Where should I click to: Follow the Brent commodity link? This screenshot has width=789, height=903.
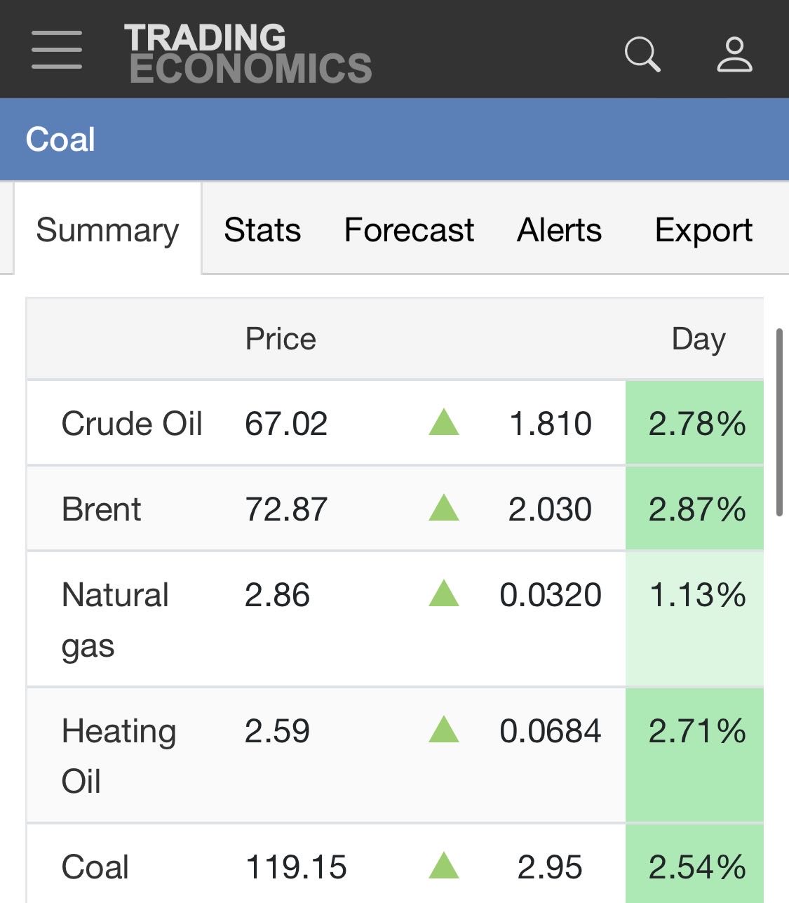[x=102, y=509]
